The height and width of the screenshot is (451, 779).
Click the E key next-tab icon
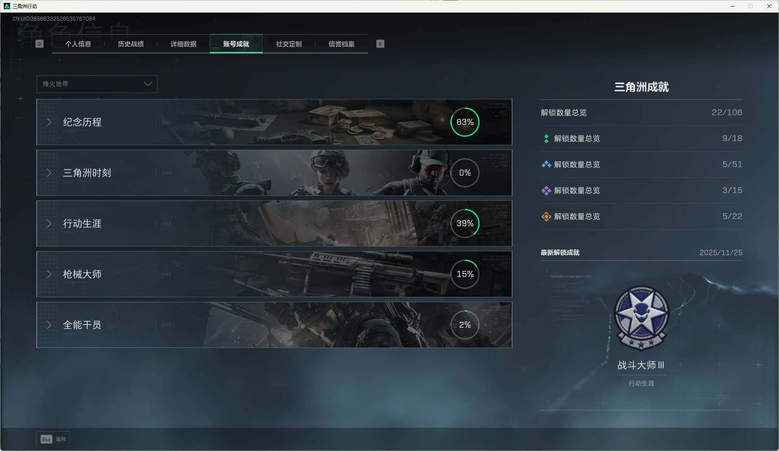[380, 44]
